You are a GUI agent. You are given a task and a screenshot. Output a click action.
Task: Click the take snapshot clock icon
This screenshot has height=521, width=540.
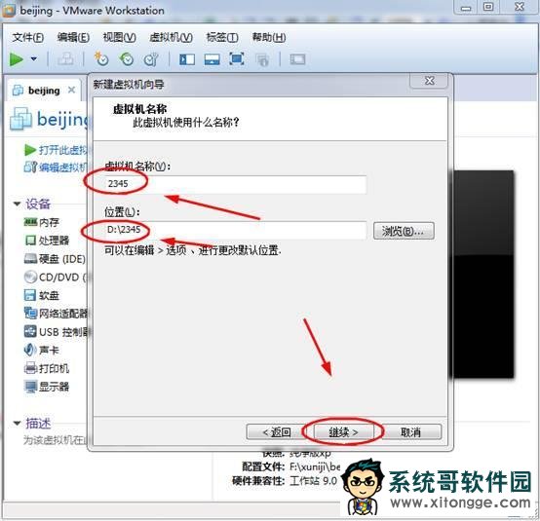click(x=101, y=58)
